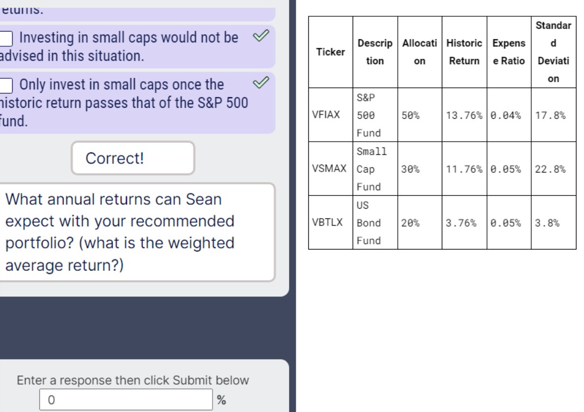Click the VBTLX US Bond Fund cell
Viewport: 584px width, 412px height.
click(375, 222)
